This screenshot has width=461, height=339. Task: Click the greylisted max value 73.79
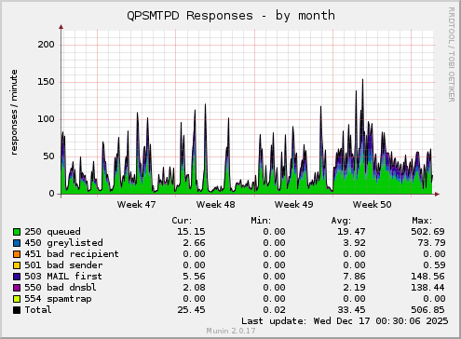click(x=431, y=243)
